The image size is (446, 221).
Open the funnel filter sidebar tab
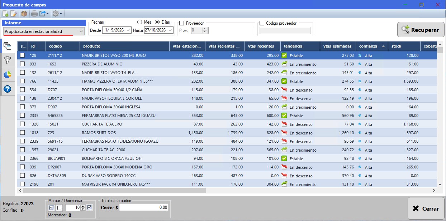pyautogui.click(x=7, y=60)
